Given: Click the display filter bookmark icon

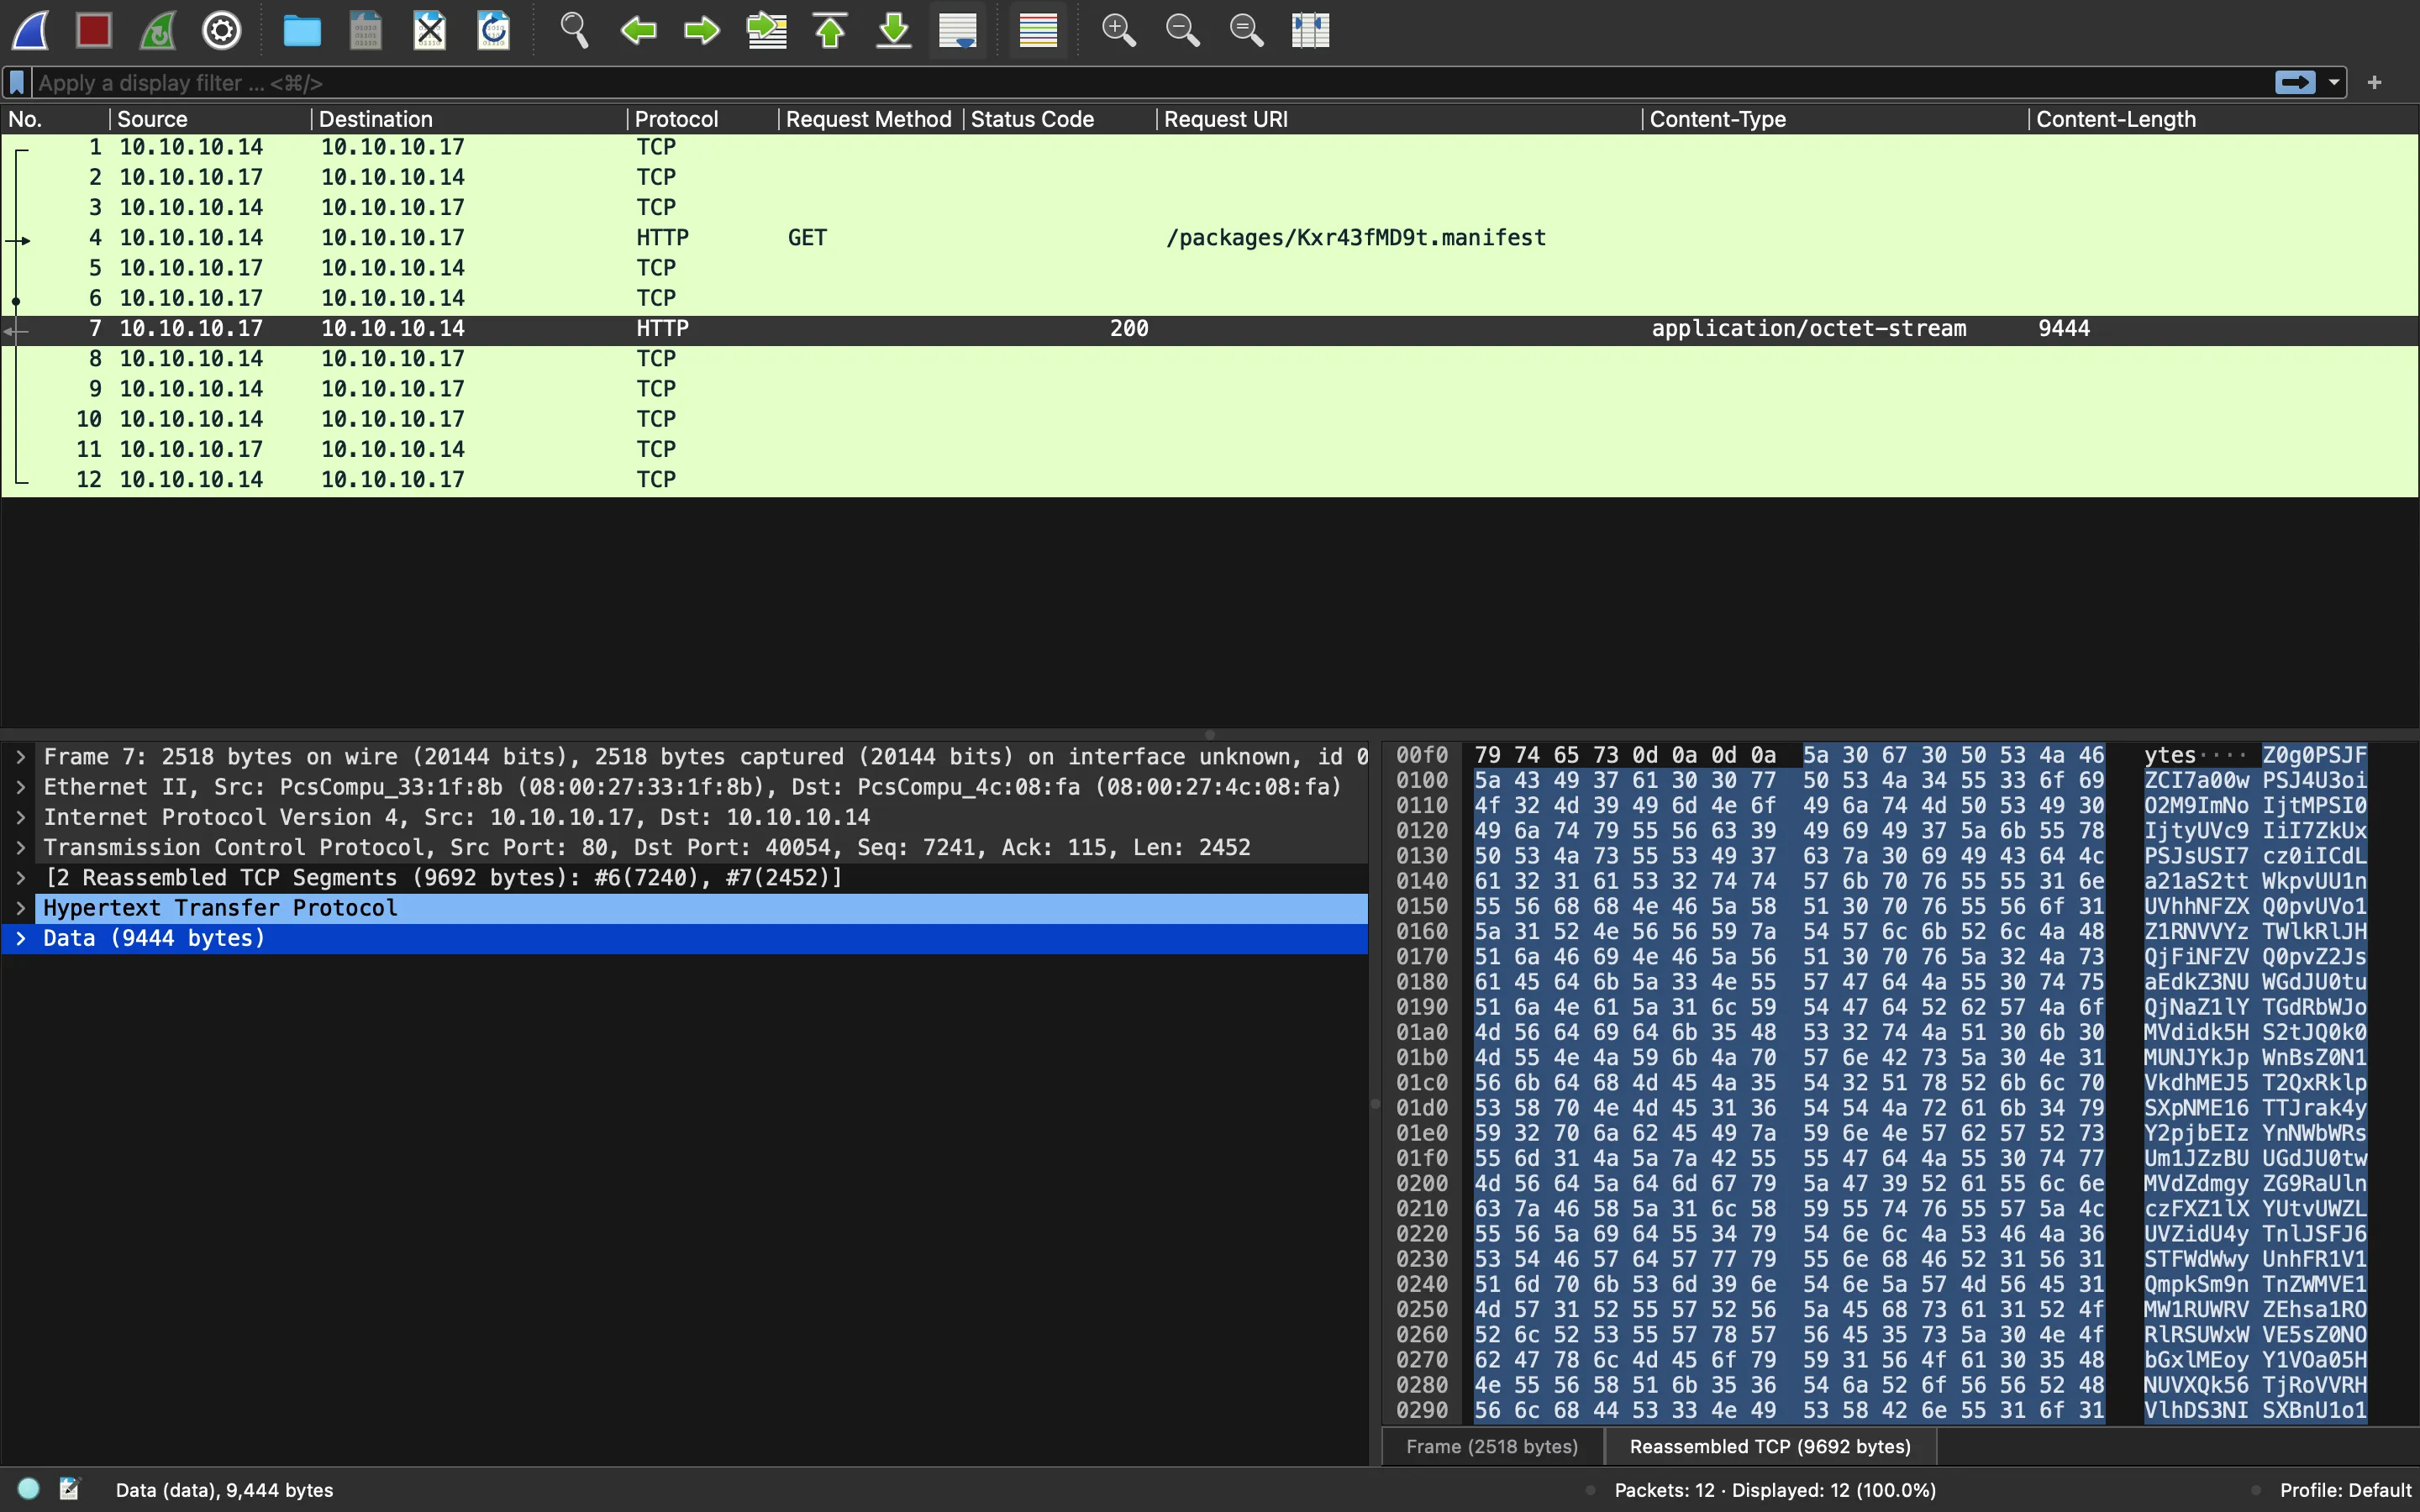Looking at the screenshot, I should (x=17, y=83).
